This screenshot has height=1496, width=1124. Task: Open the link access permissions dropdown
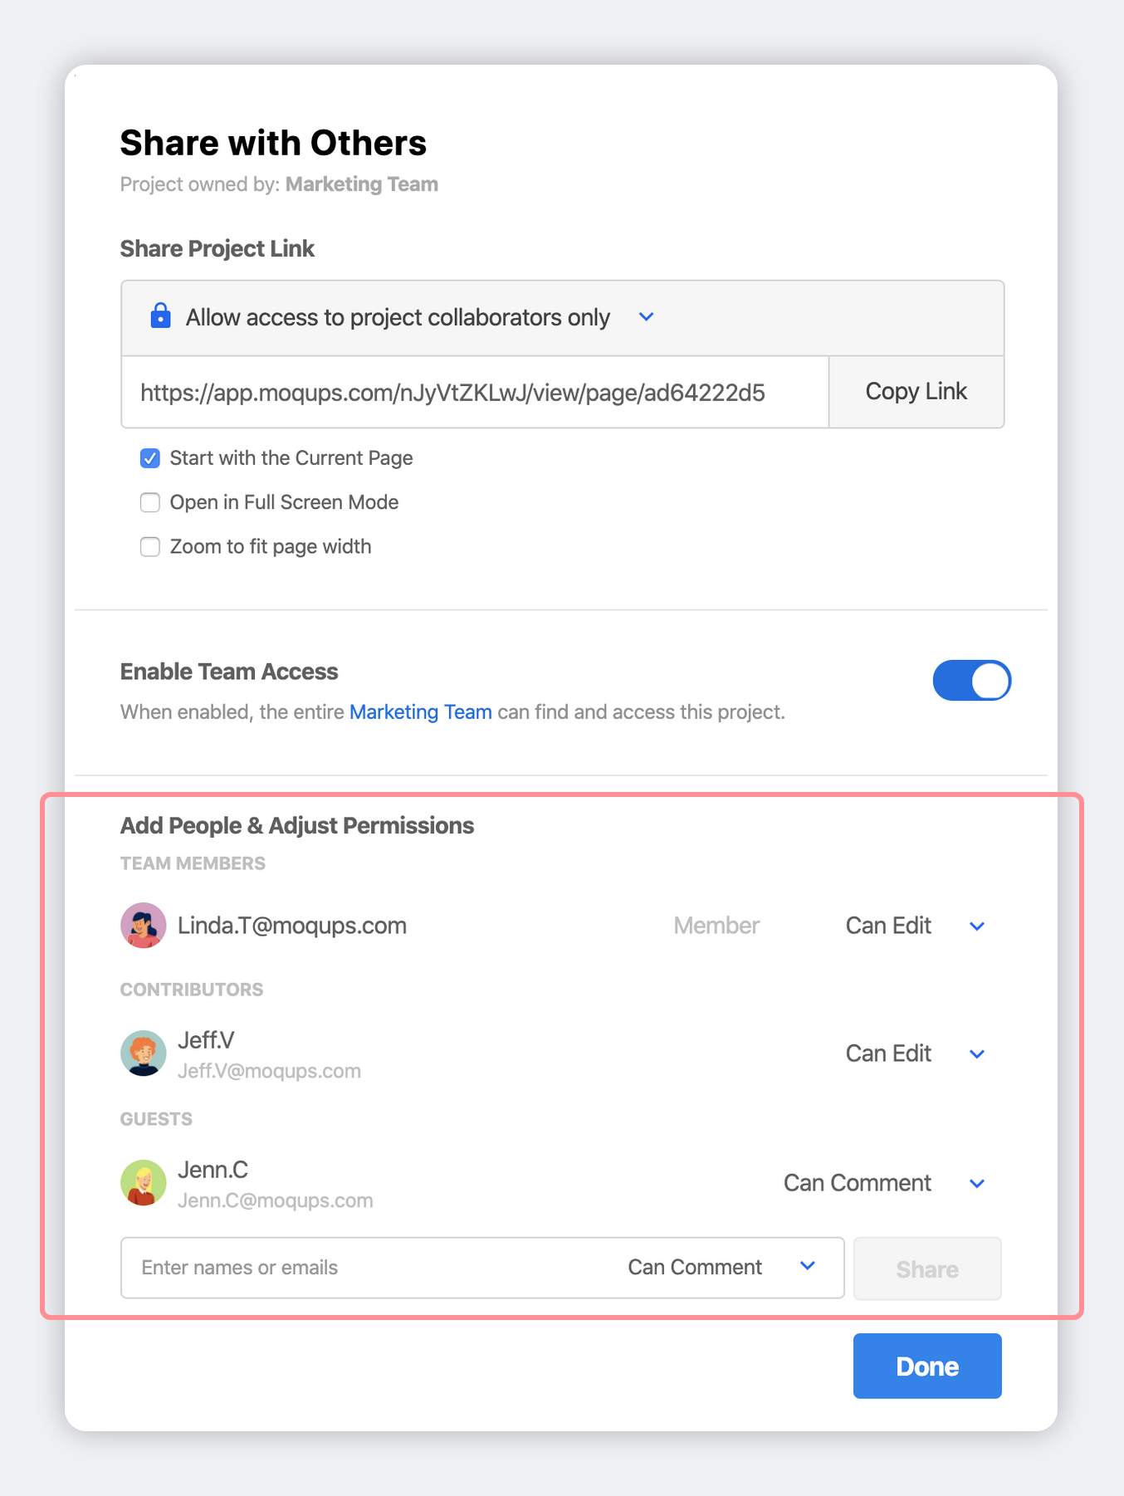click(x=646, y=316)
